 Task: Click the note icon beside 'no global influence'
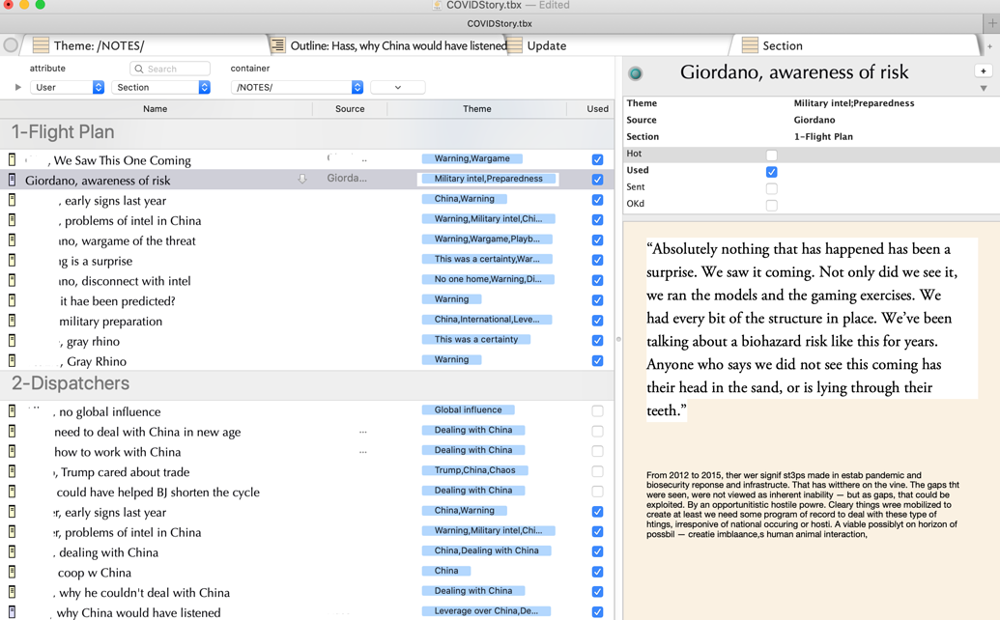[x=12, y=411]
